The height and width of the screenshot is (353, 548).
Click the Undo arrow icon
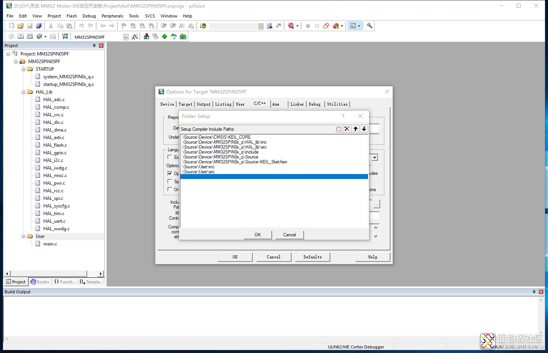(81, 26)
